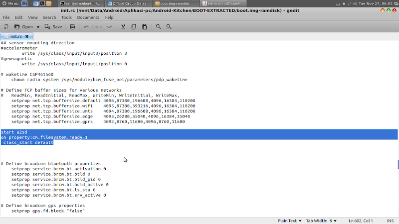Image resolution: width=399 pixels, height=224 pixels.
Task: Open the Documents menu
Action: pos(88,17)
